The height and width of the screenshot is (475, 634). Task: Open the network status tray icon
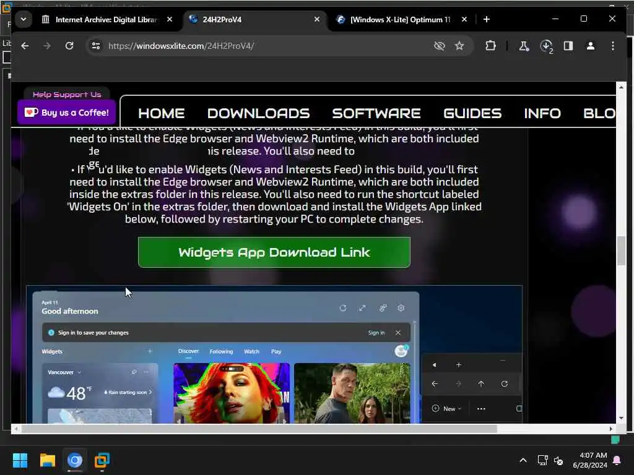[542, 460]
